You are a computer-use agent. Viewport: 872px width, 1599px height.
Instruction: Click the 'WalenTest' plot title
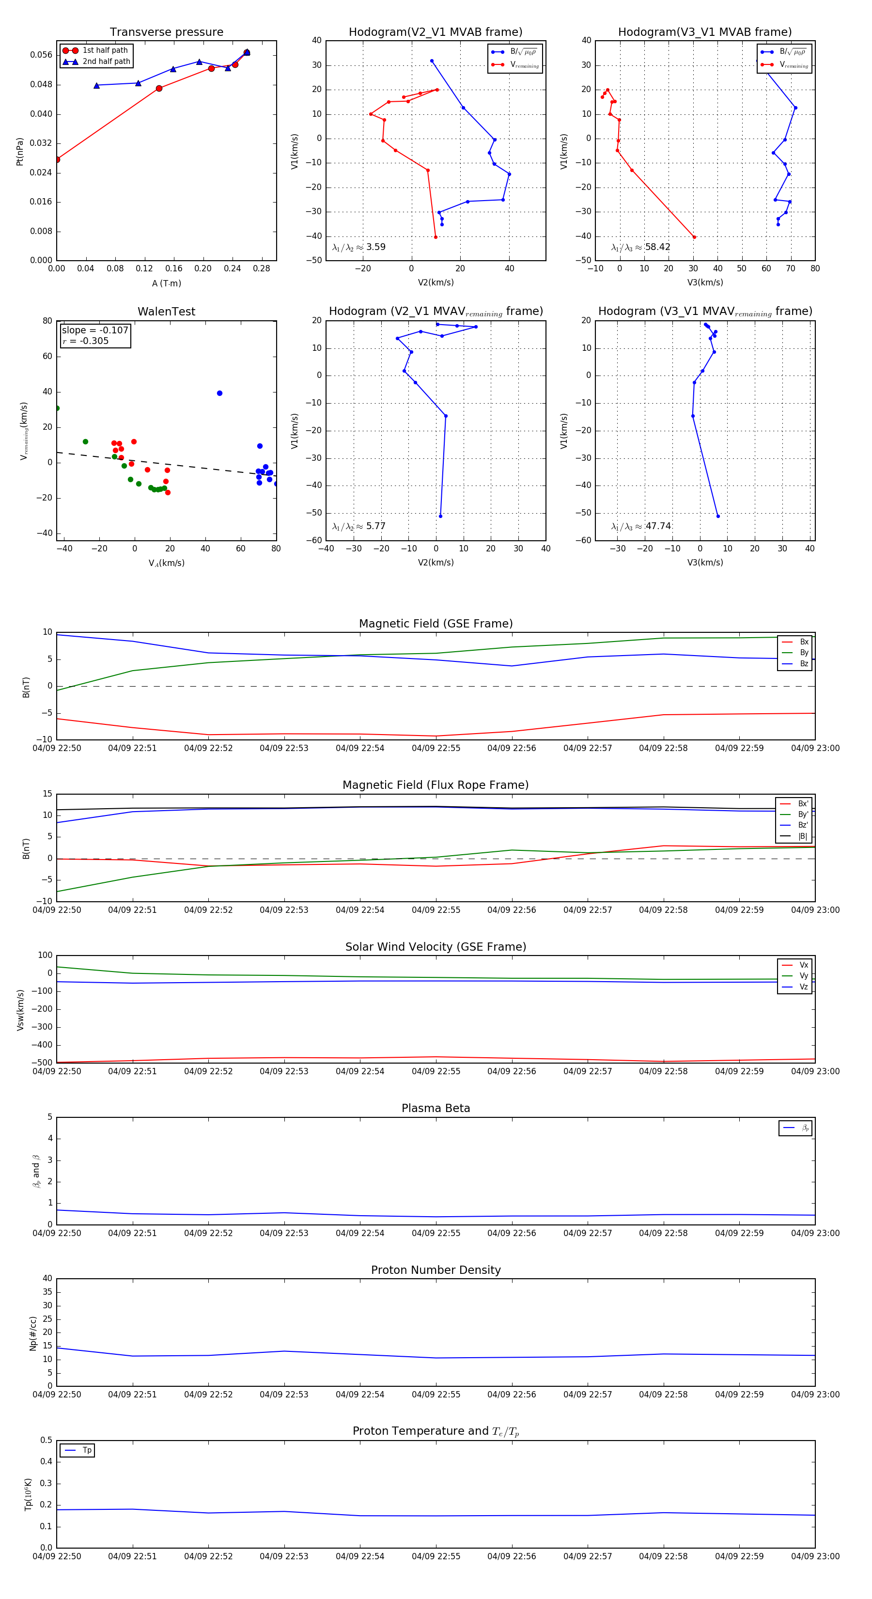coord(166,312)
